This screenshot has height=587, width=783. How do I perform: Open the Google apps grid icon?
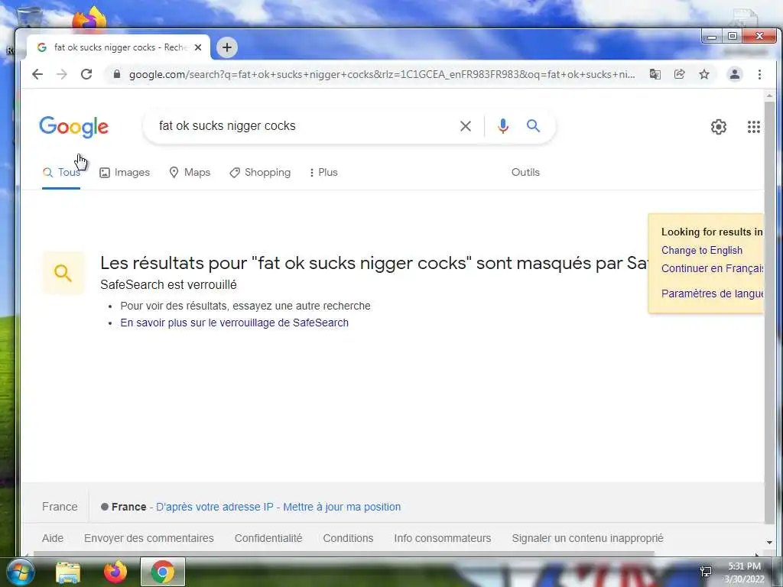point(753,127)
